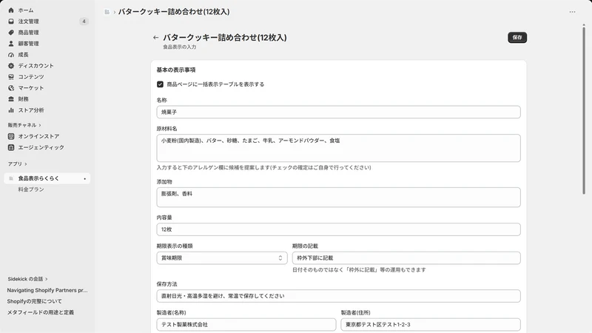Click the 原材料名 text area

click(338, 148)
